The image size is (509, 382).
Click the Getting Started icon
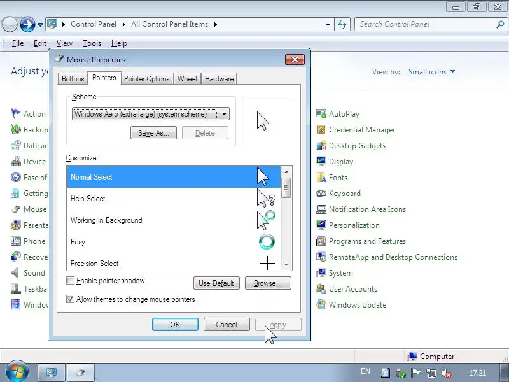15,194
